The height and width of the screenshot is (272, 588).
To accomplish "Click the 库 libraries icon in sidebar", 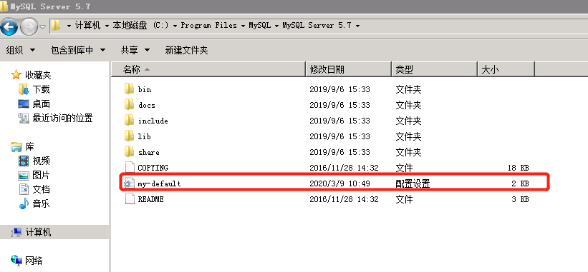I will coord(16,146).
